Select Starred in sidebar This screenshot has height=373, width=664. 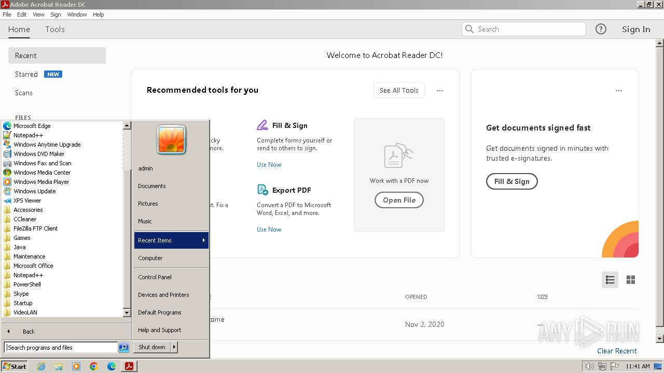tap(26, 74)
